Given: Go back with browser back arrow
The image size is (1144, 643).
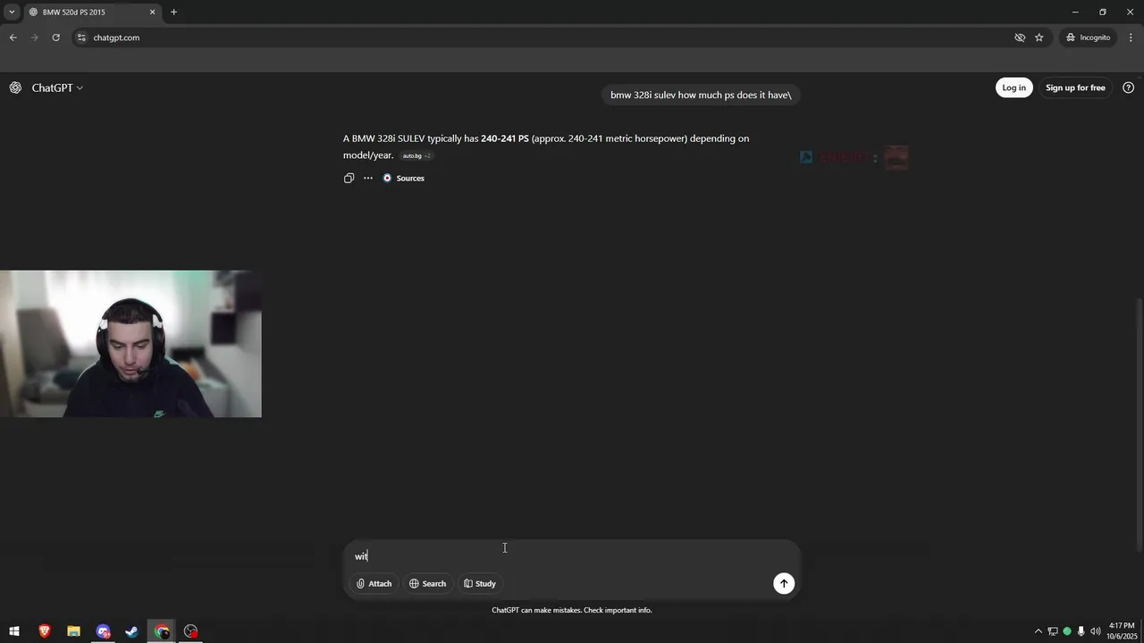Looking at the screenshot, I should point(13,38).
